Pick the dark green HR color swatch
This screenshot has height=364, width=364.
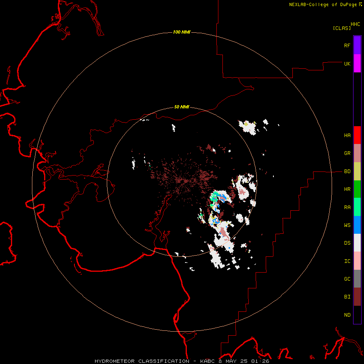pyautogui.click(x=357, y=189)
